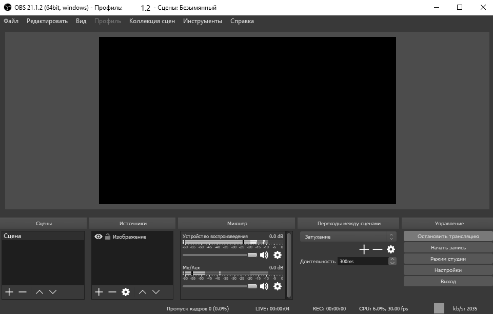Viewport: 493px width, 314px height.
Task: Mute the Mic/Aux speaker icon
Action: coord(264,286)
